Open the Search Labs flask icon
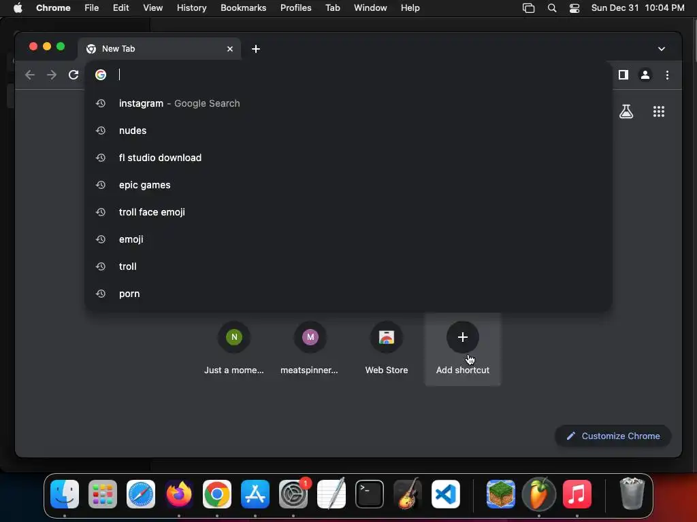This screenshot has width=697, height=522. pyautogui.click(x=626, y=111)
